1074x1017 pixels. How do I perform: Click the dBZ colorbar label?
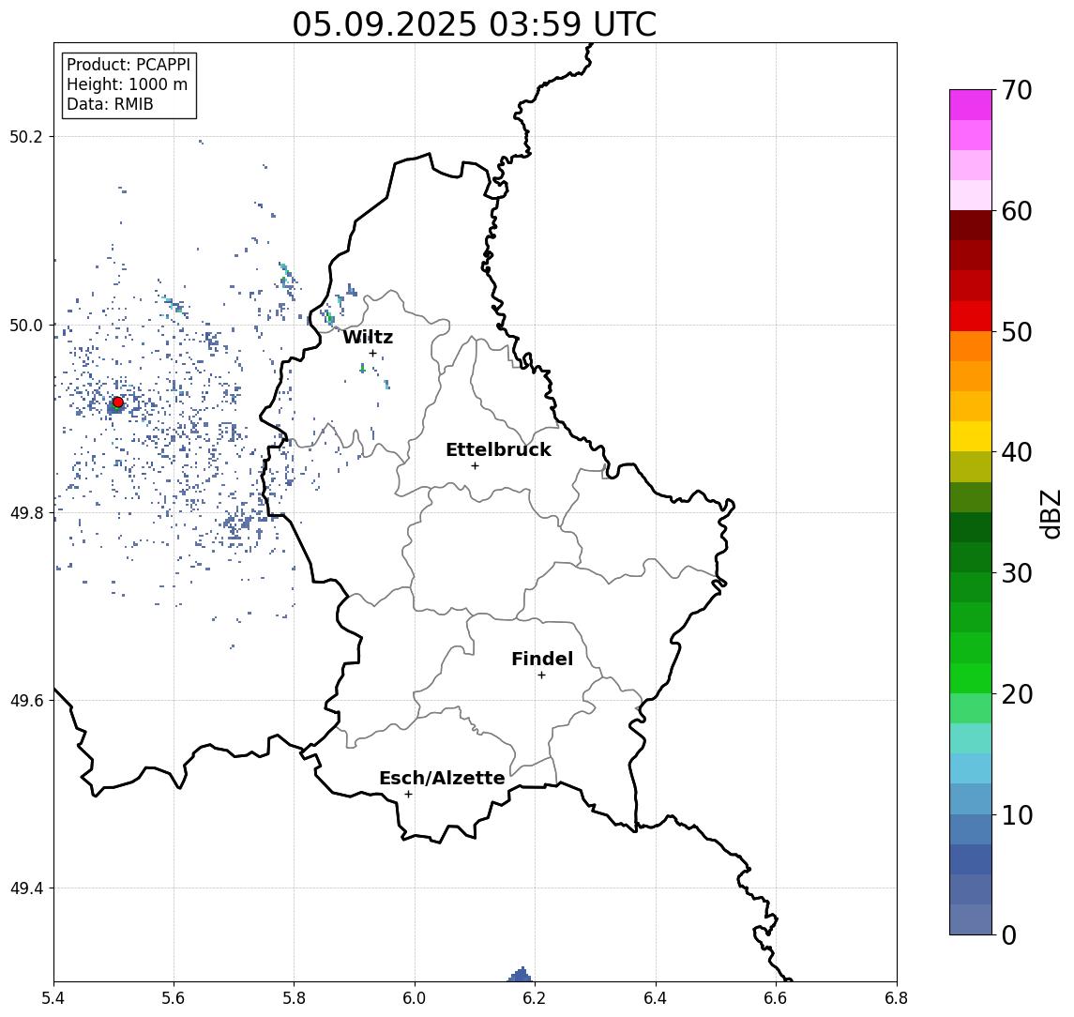pos(1050,513)
